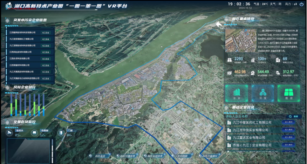Viewport: 307px width, 164px height.
Task: Open the 园区总览 tab
Action: pos(98,156)
